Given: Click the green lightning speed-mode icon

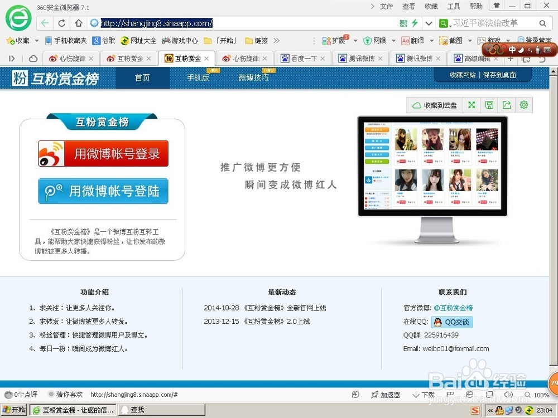Looking at the screenshot, I should click(x=415, y=23).
